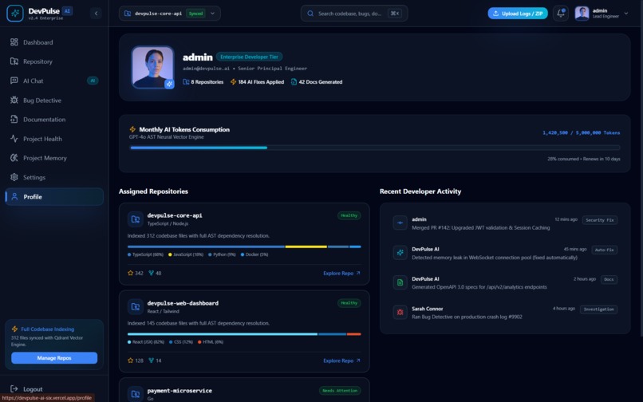Open Repository in the sidebar
The width and height of the screenshot is (643, 402).
pos(54,61)
